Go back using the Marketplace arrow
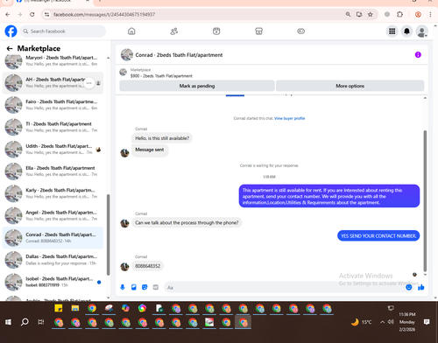The image size is (438, 343). [10, 48]
